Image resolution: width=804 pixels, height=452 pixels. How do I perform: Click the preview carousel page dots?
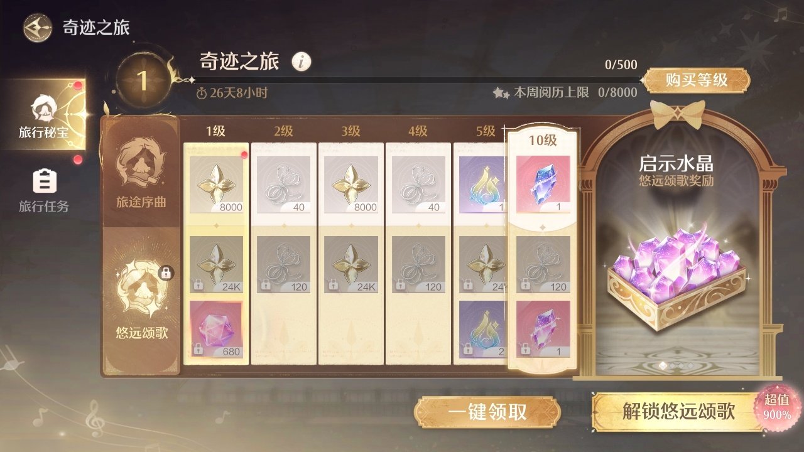(676, 365)
